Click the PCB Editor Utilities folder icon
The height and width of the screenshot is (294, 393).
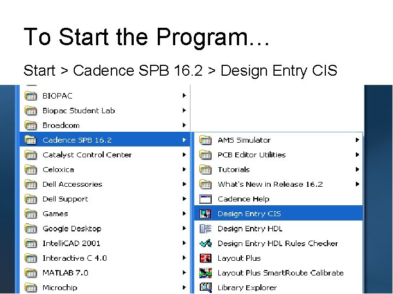(x=205, y=155)
